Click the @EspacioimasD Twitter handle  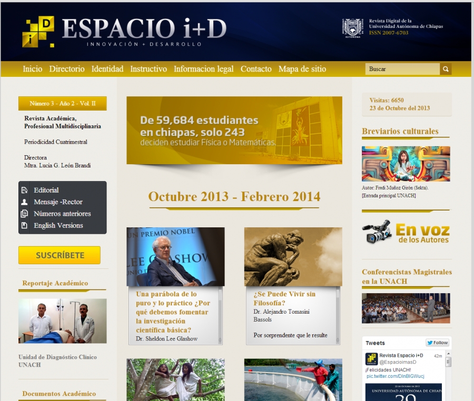click(x=398, y=362)
